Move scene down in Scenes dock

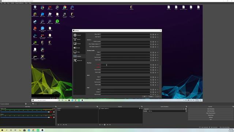(x=66, y=125)
